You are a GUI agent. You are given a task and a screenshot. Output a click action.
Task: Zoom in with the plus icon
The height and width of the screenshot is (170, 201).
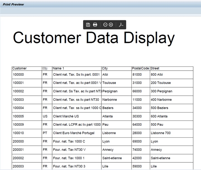click(111, 25)
